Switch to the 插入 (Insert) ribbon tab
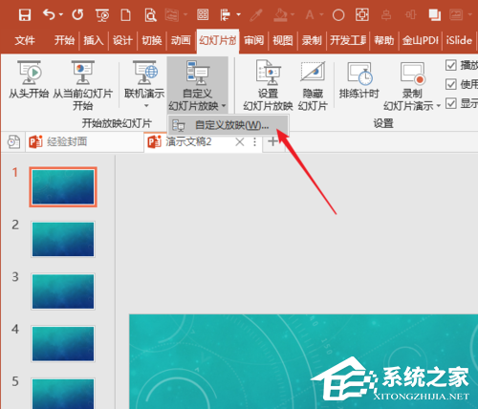 tap(94, 40)
